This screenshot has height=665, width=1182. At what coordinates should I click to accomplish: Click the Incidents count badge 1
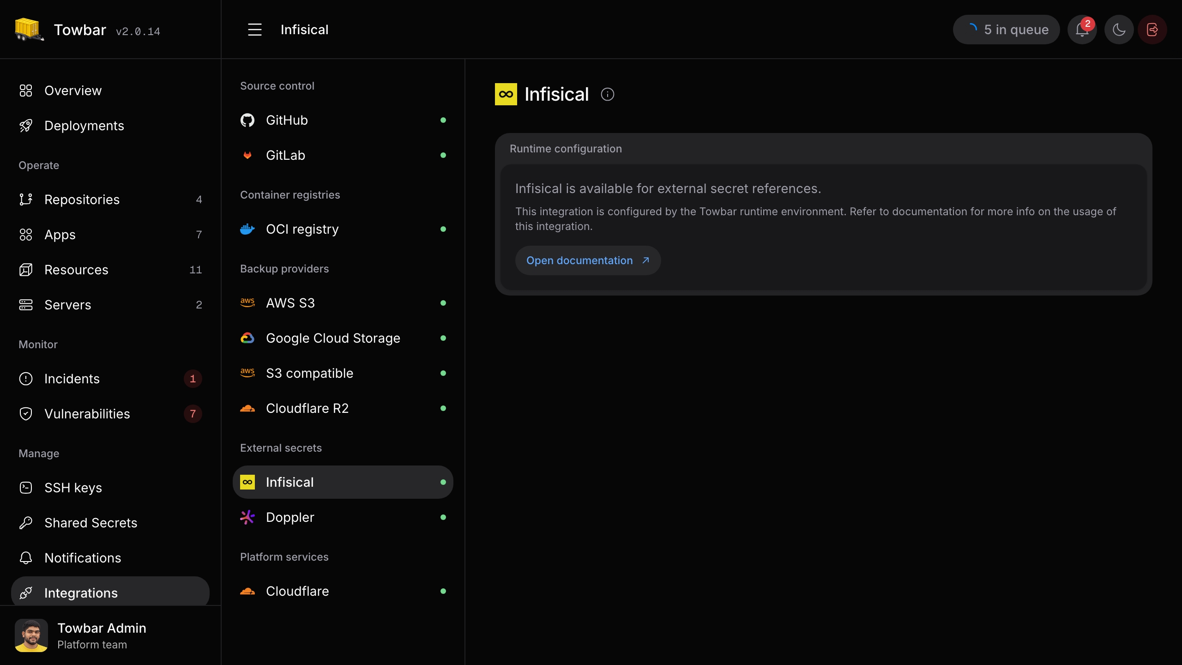coord(193,379)
